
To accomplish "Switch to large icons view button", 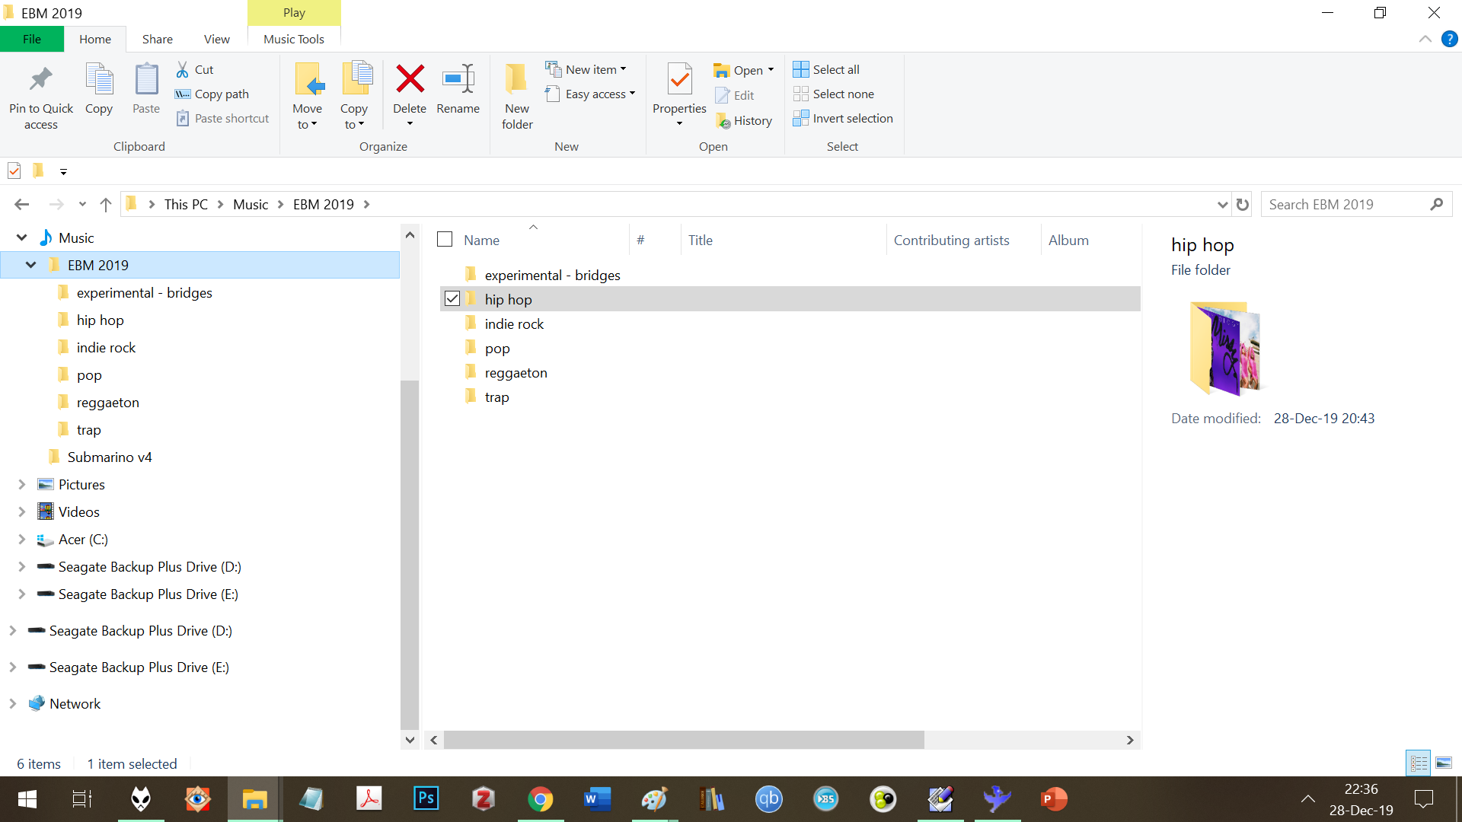I will click(x=1444, y=763).
